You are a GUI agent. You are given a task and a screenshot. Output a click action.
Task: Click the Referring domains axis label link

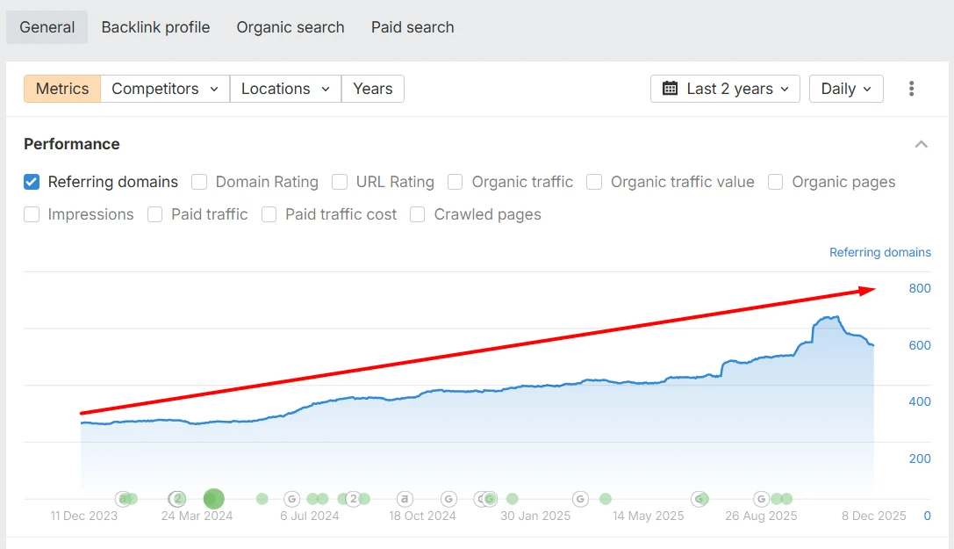tap(879, 252)
